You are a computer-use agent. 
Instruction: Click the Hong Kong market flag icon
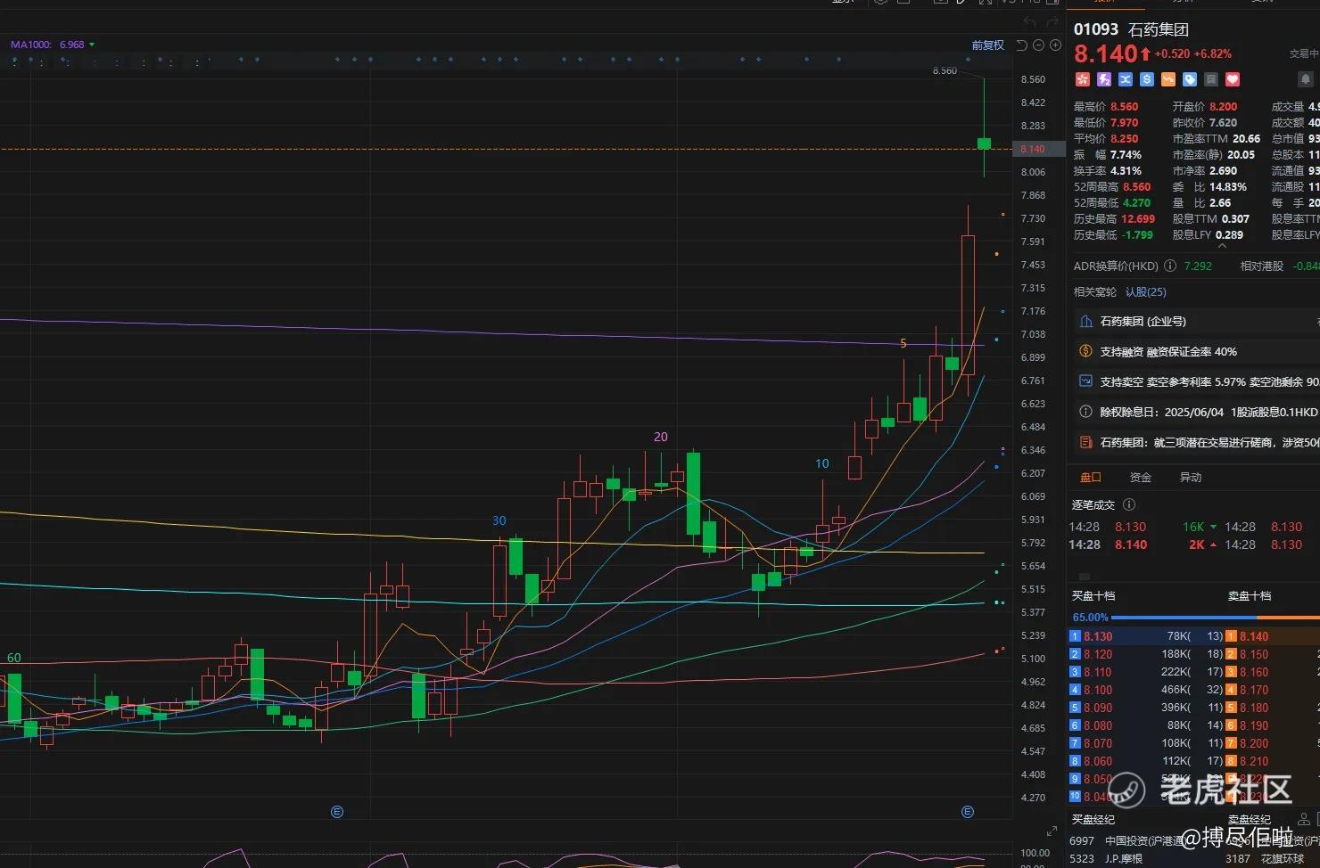pos(1083,79)
